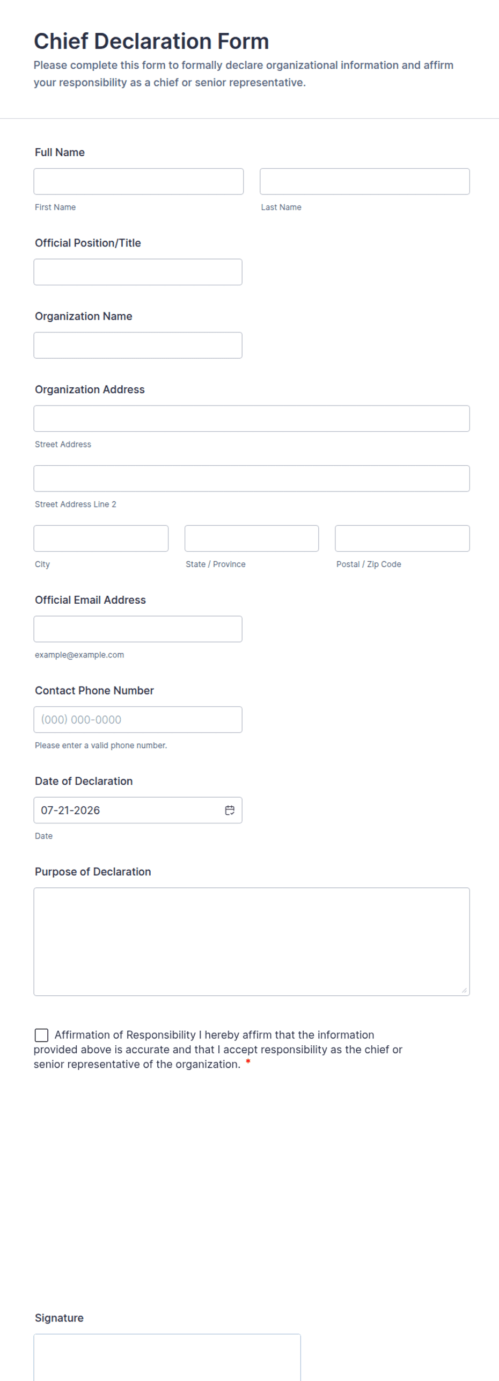Viewport: 499px width, 1381px height.
Task: Click the Full Name field label
Action: [x=60, y=153]
